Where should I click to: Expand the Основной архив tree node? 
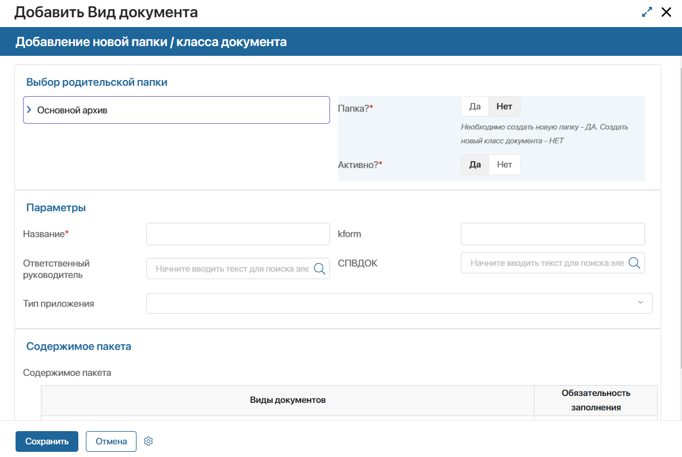29,110
